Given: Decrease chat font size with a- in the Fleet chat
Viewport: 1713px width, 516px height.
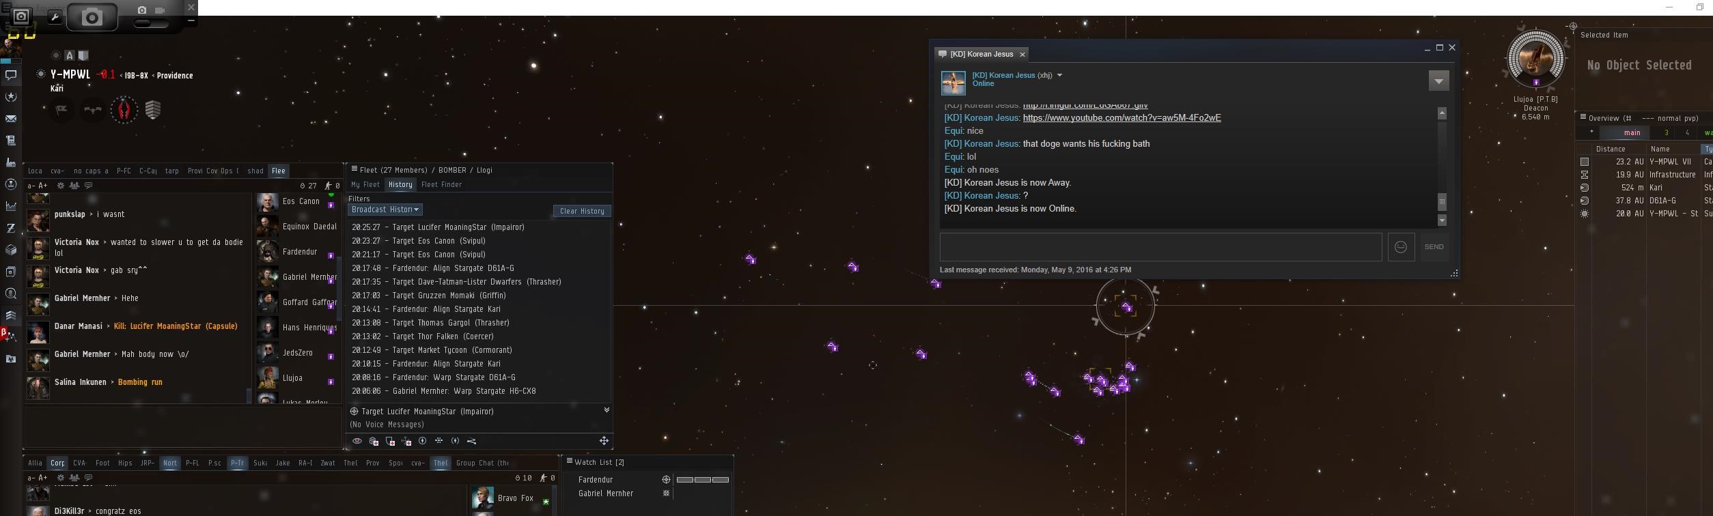Looking at the screenshot, I should 31,186.
